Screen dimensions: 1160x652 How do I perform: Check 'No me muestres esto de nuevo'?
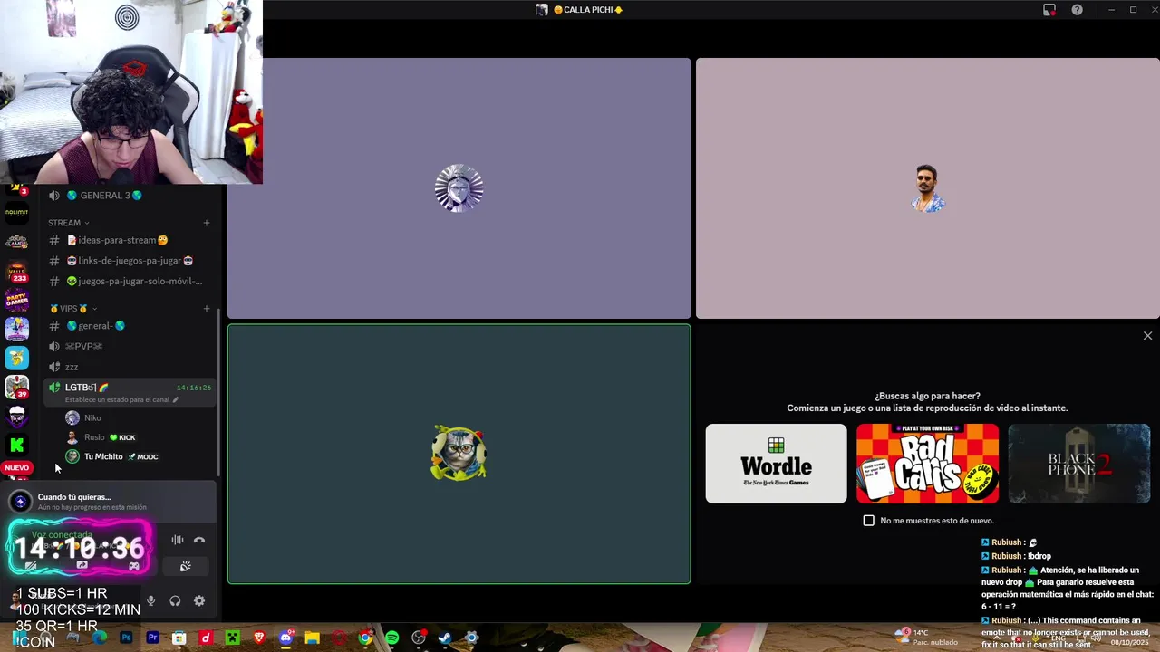pyautogui.click(x=869, y=521)
